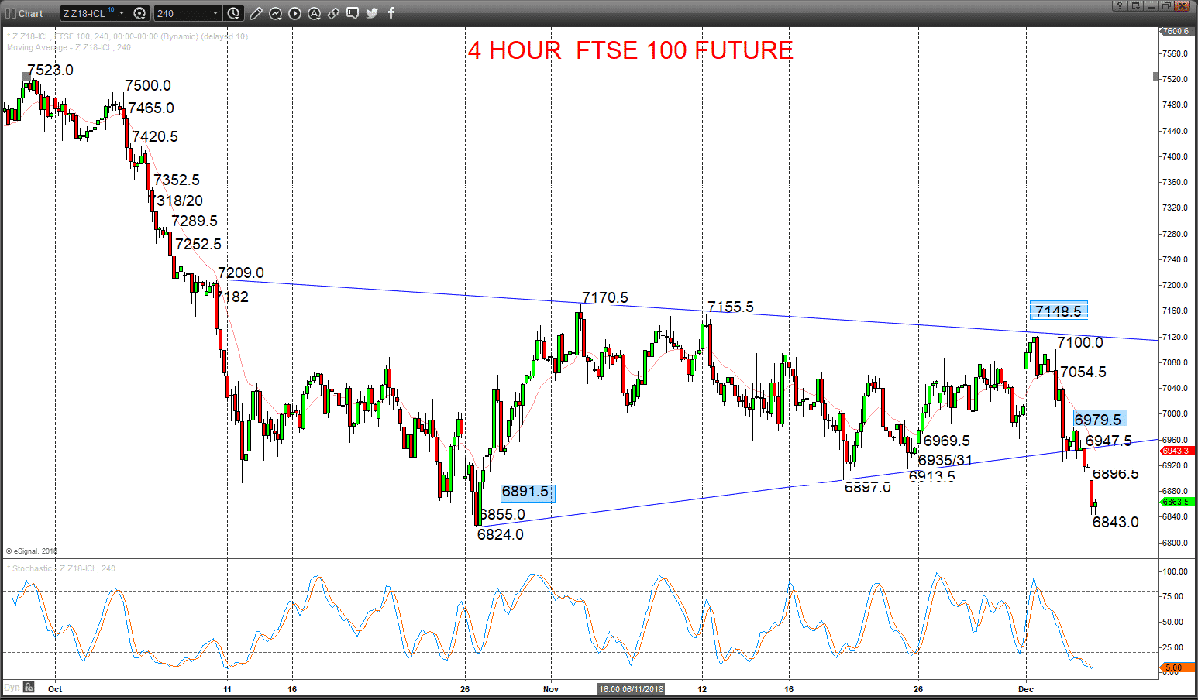Click the 7170.5 peak annotation
This screenshot has width=1198, height=700.
[605, 297]
